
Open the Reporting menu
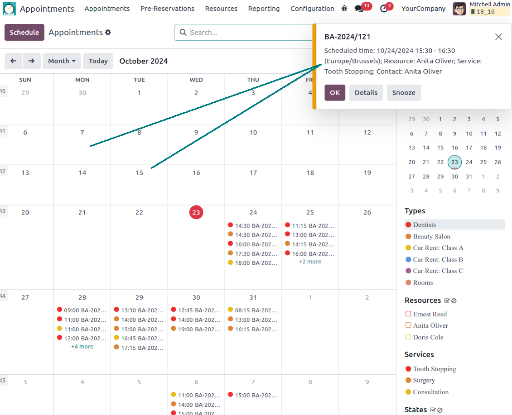tap(264, 9)
